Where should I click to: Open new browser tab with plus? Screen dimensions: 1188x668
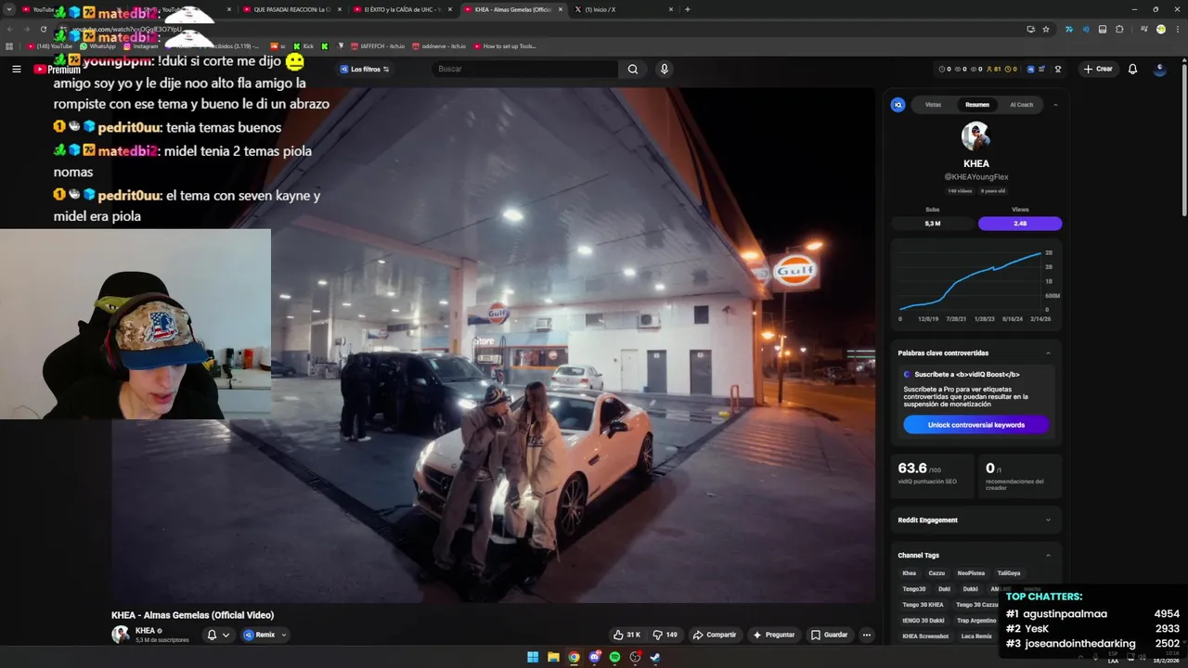point(687,9)
